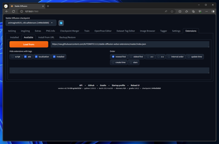Select newest first order

[x=119, y=57]
